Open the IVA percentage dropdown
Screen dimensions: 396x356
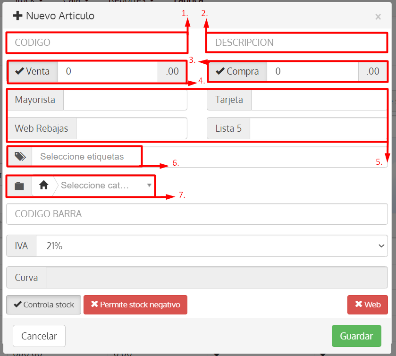coord(211,246)
